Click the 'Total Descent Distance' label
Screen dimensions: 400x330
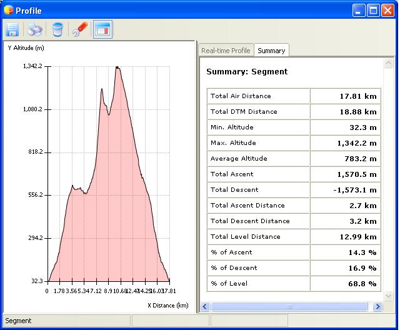coord(250,221)
